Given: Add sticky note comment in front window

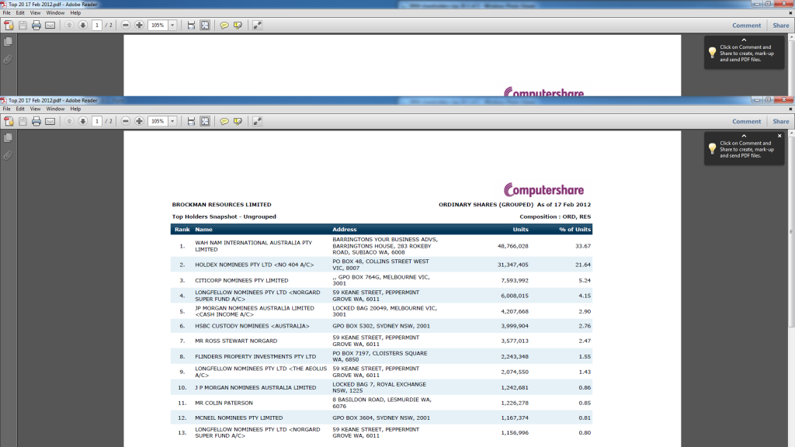Looking at the screenshot, I should point(224,121).
